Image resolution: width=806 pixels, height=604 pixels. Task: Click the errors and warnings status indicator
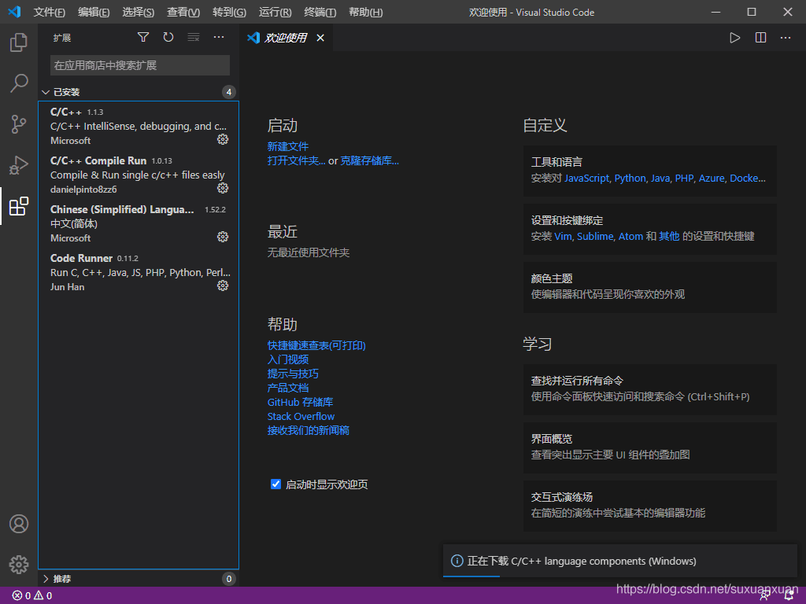(31, 596)
